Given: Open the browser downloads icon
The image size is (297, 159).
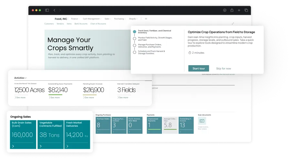Looking at the screenshot, I should click(x=225, y=10).
